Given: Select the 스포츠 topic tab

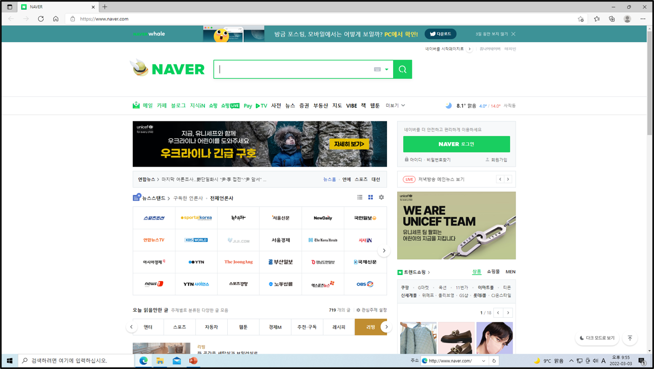Looking at the screenshot, I should point(180,327).
